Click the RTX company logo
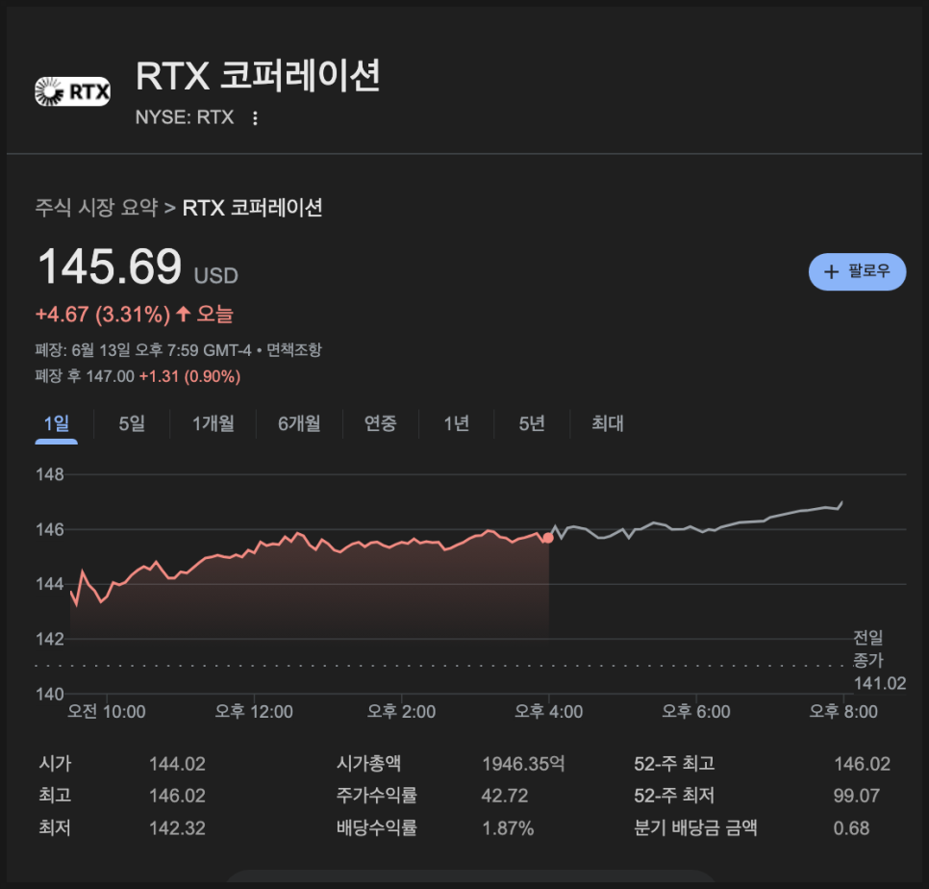 tap(72, 91)
